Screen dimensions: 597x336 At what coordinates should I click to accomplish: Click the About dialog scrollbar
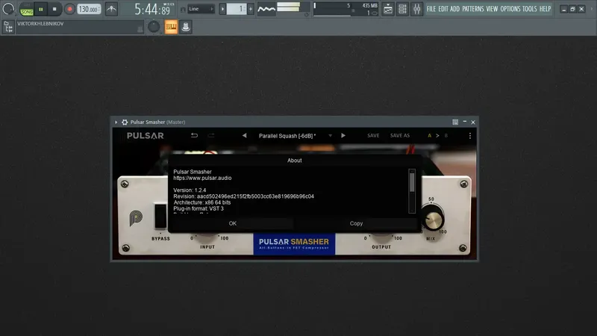(412, 191)
